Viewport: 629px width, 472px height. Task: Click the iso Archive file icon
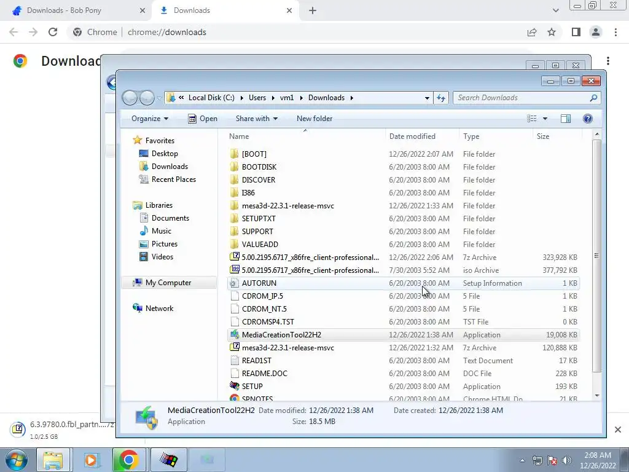235,270
